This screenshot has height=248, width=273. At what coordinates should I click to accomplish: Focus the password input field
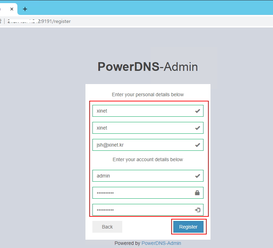tap(142, 193)
